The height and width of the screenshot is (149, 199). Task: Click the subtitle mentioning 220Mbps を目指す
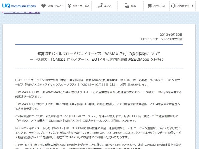click(x=99, y=59)
